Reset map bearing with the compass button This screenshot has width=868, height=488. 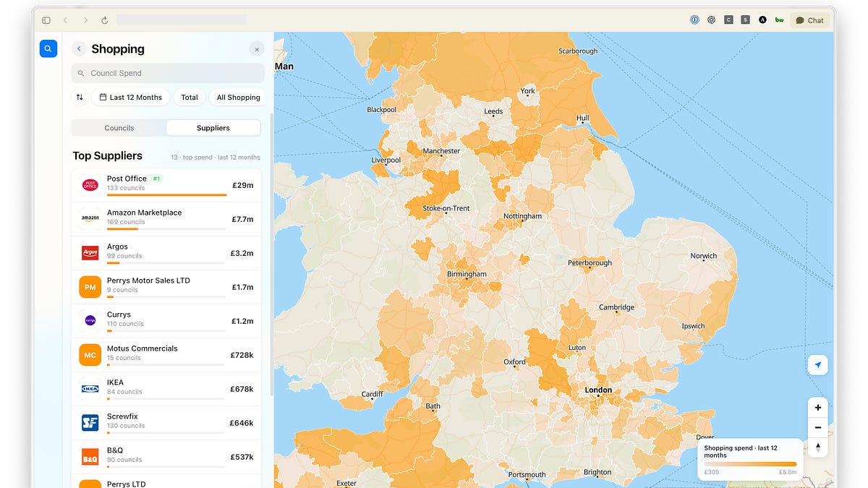pos(818,447)
